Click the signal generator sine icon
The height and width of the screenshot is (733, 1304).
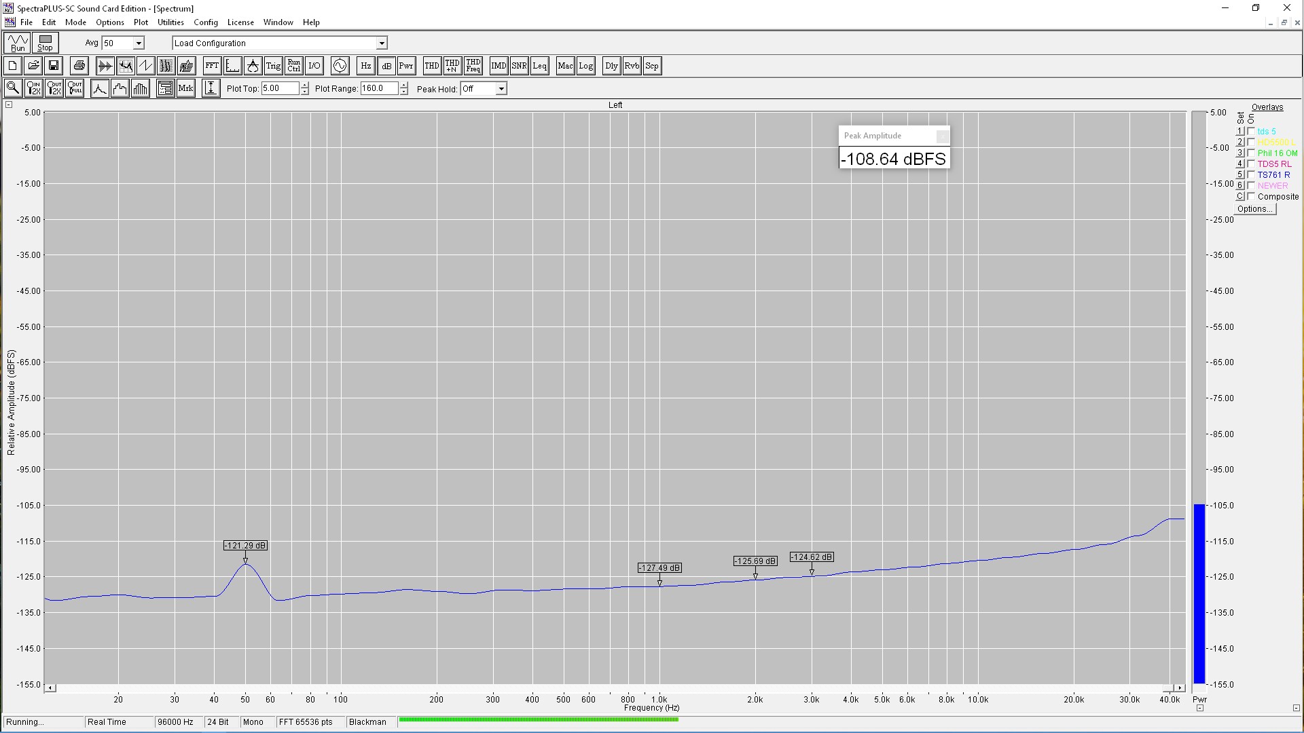(340, 66)
